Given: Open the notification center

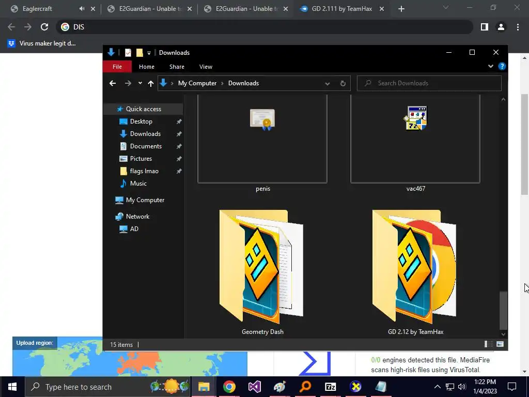Looking at the screenshot, I should (512, 387).
